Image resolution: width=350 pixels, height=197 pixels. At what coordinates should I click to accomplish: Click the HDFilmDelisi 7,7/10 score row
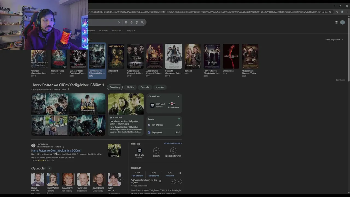pyautogui.click(x=164, y=125)
